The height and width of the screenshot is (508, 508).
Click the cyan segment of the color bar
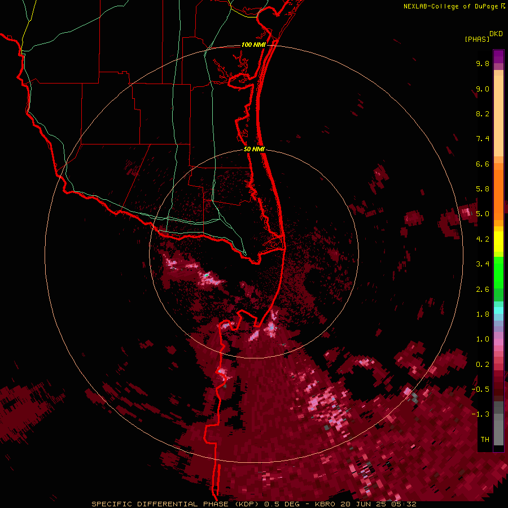[498, 310]
